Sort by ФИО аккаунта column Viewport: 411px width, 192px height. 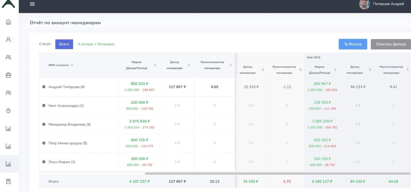click(x=72, y=65)
